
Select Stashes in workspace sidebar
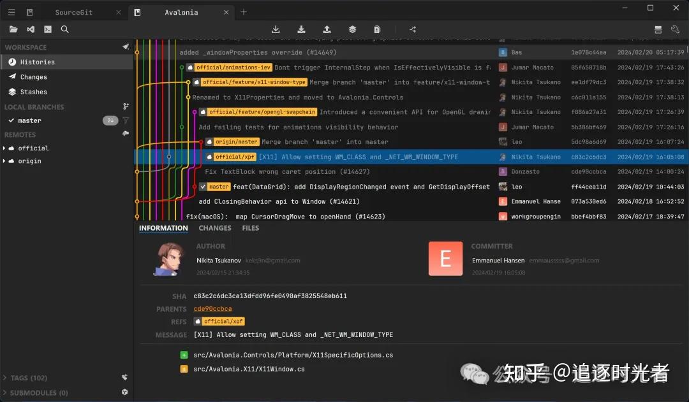pos(67,92)
